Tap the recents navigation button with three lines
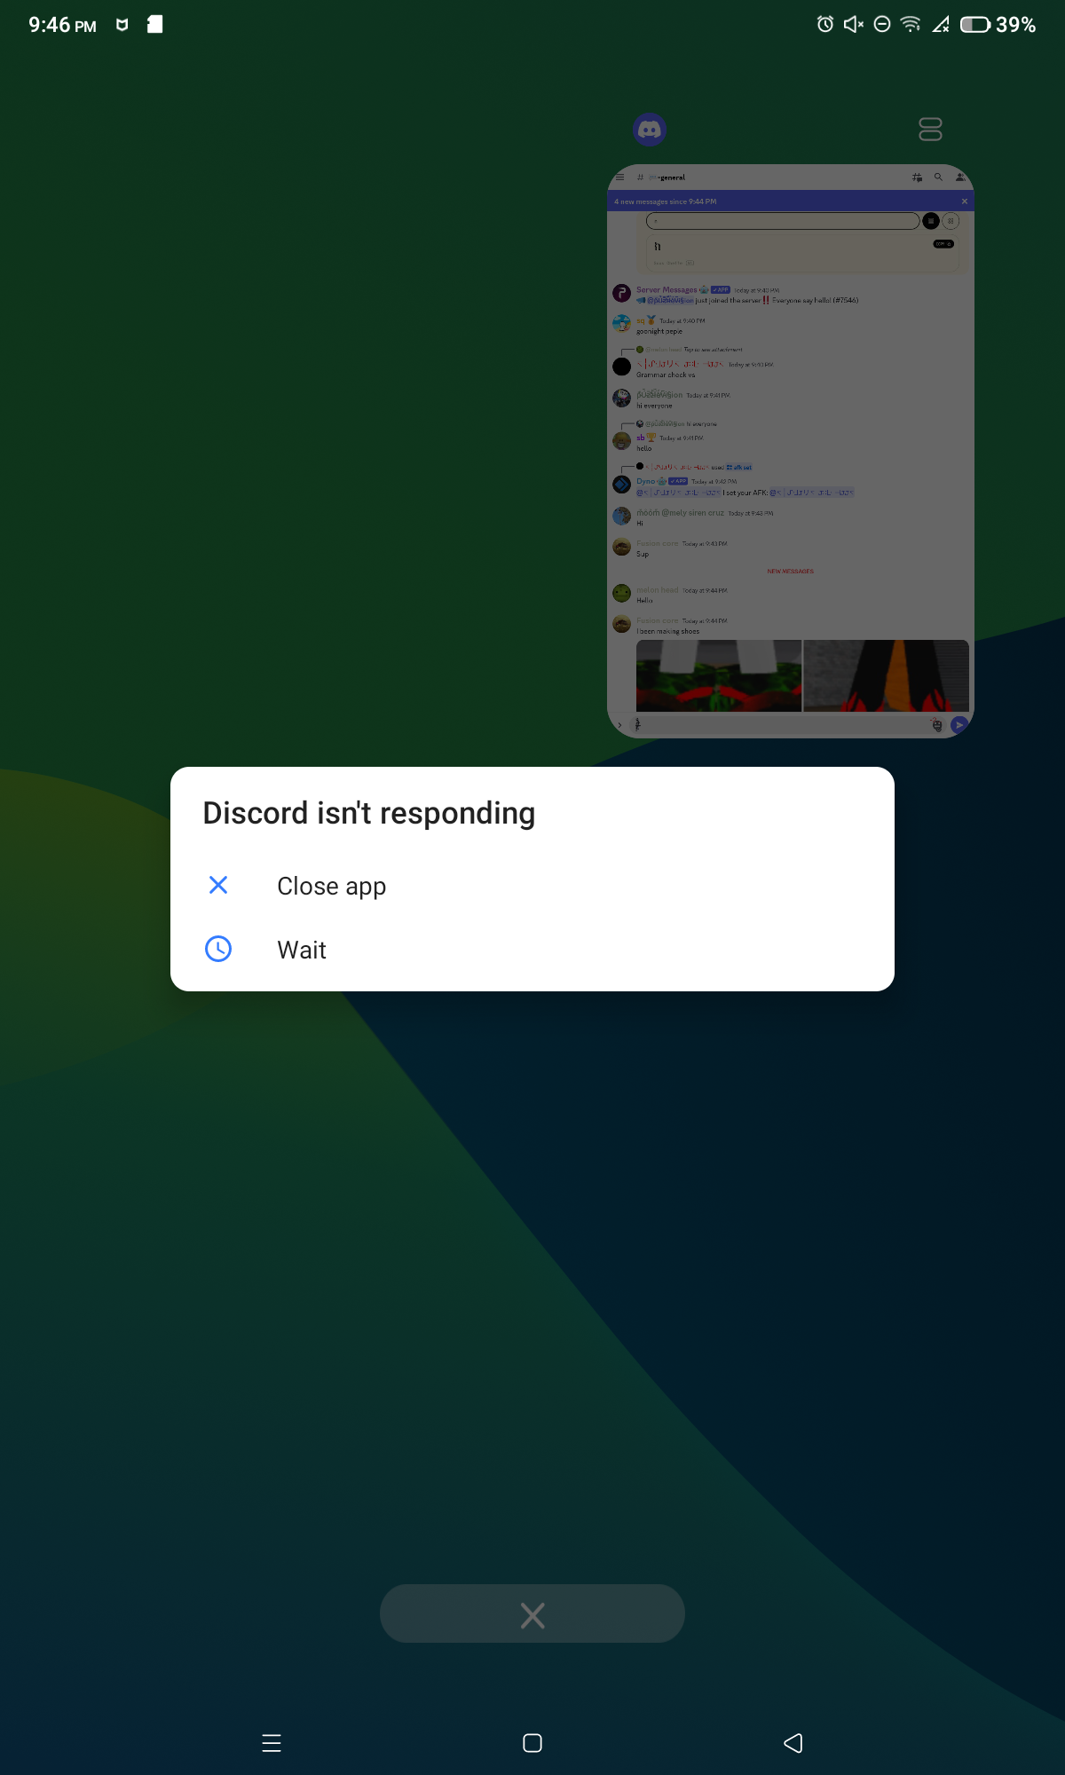The width and height of the screenshot is (1065, 1775). pos(272,1743)
